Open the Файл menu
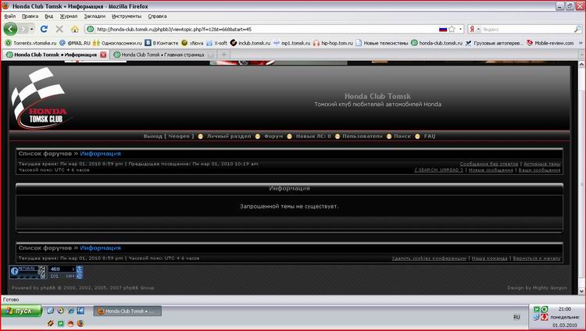586x331 pixels. (9, 16)
